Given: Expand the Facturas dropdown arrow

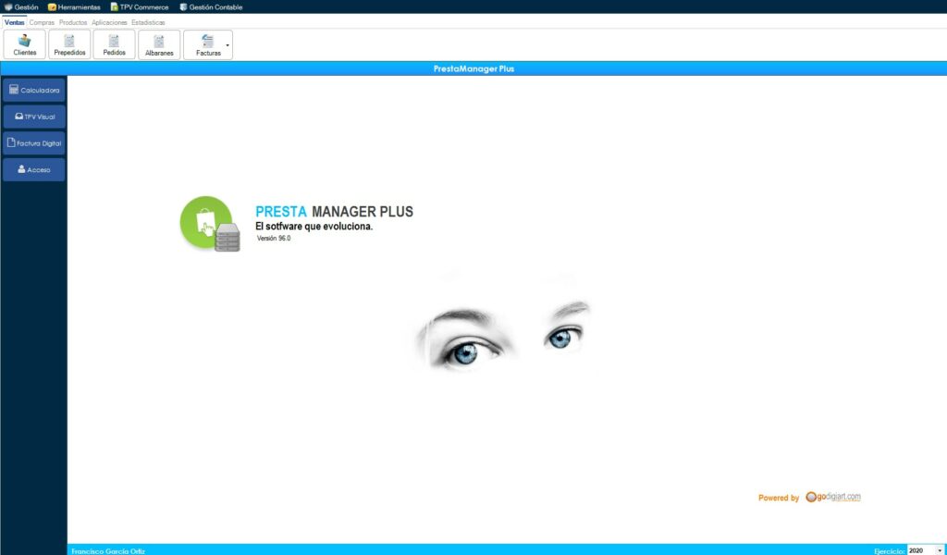Looking at the screenshot, I should tap(228, 45).
